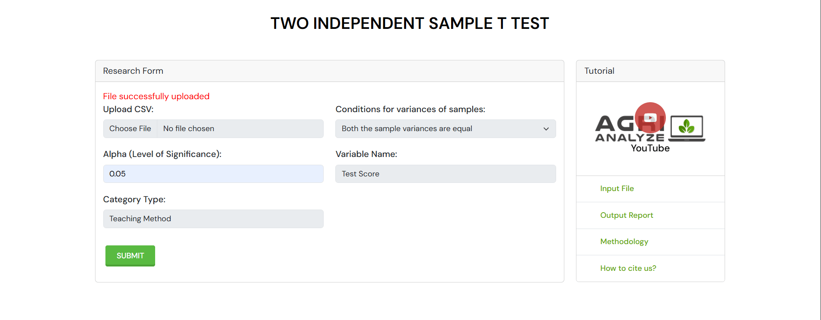Image resolution: width=821 pixels, height=320 pixels.
Task: Click the dropdown chevron next to variance condition
Action: (x=545, y=129)
